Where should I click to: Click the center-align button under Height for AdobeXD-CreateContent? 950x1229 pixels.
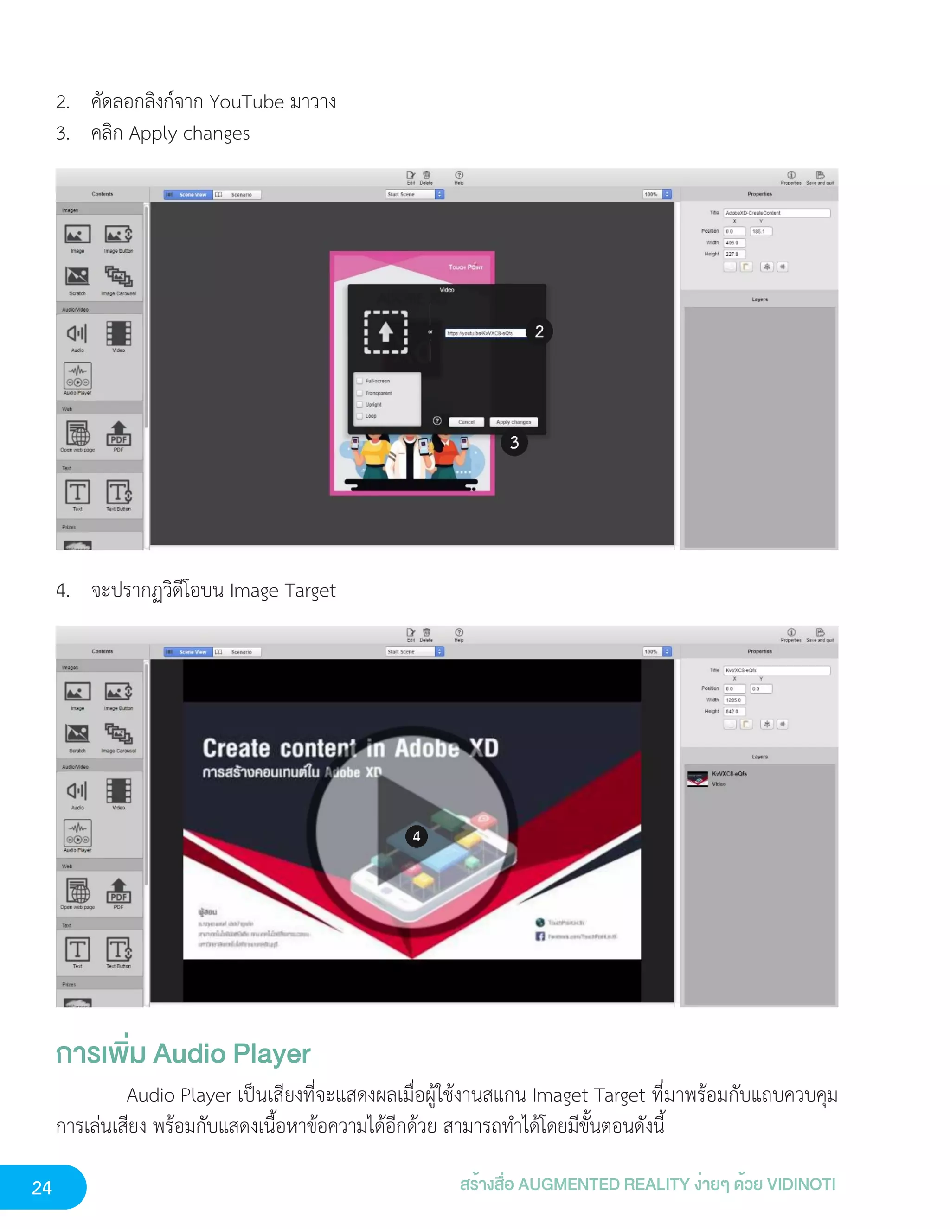[766, 267]
